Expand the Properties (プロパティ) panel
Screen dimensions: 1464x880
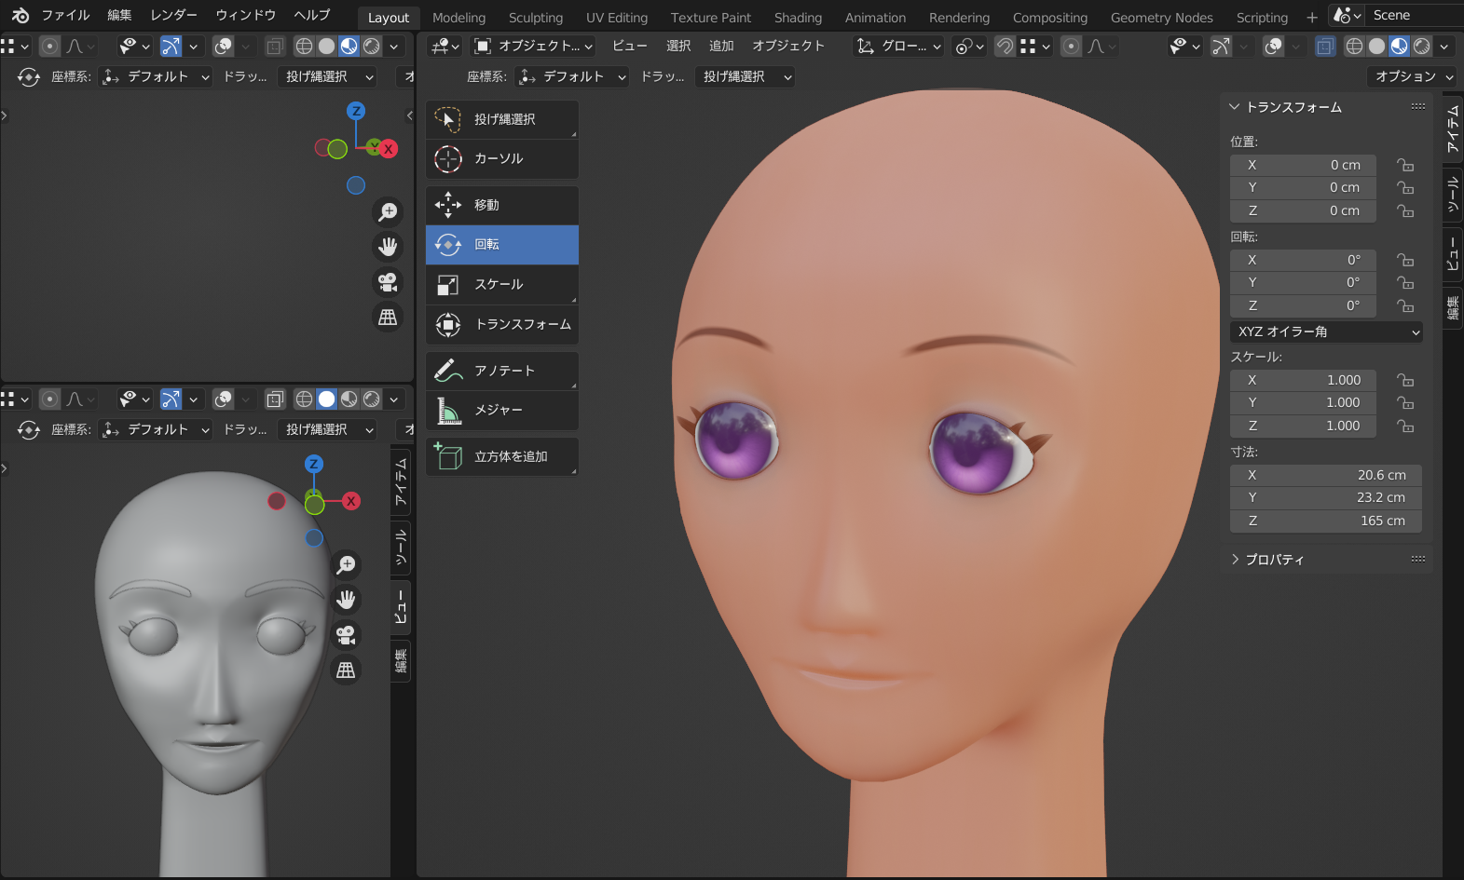1274,560
